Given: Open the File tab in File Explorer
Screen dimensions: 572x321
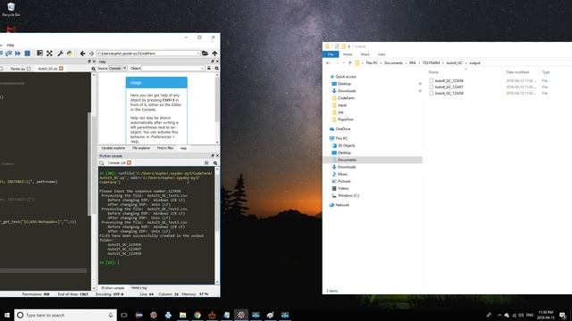Looking at the screenshot, I should (331, 54).
